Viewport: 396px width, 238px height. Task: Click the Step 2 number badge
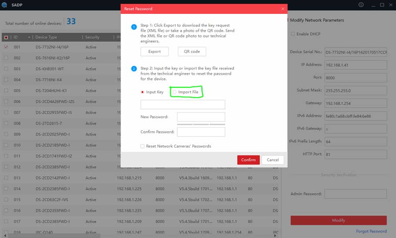(x=134, y=69)
